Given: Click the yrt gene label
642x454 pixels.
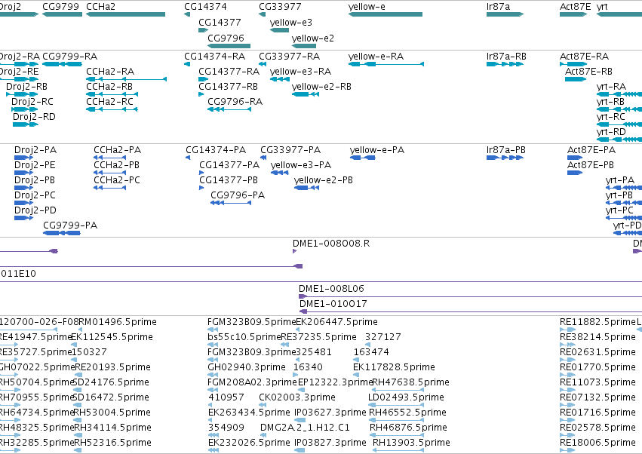Looking at the screenshot, I should pyautogui.click(x=602, y=7).
